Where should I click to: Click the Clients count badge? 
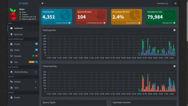click(36, 50)
